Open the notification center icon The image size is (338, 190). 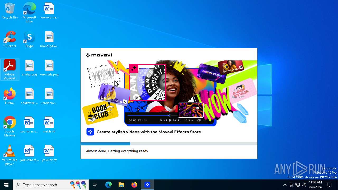[329, 185]
